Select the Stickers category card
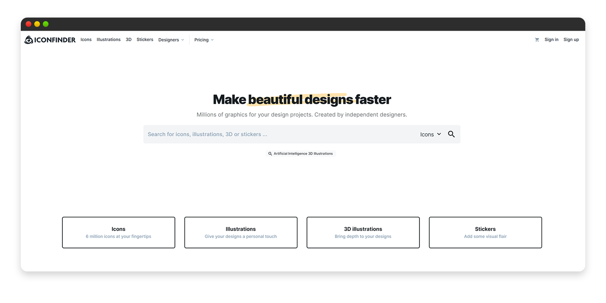 coord(485,232)
